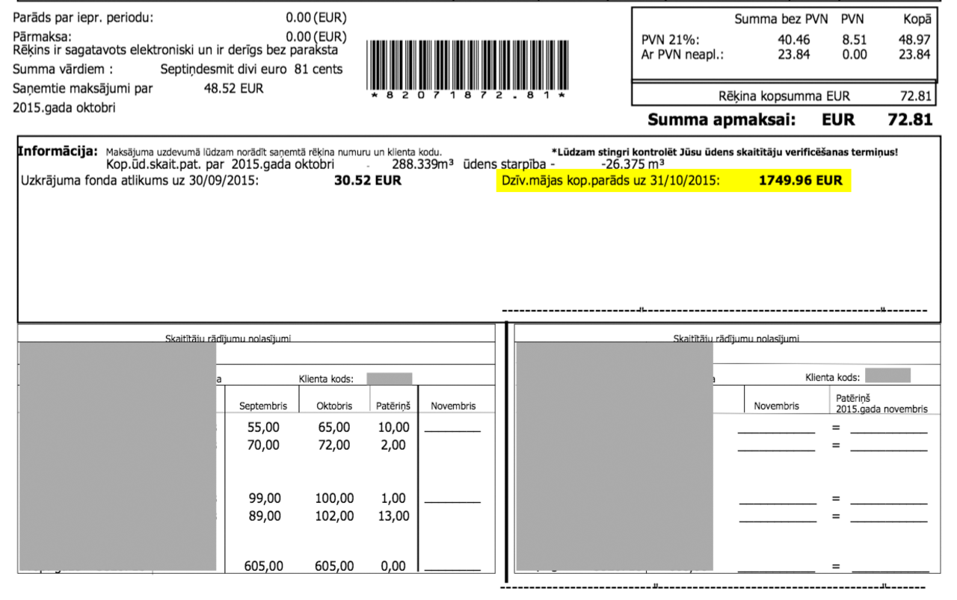Click the bold "Summa apmaksai:" label
957x600 pixels.
721,120
